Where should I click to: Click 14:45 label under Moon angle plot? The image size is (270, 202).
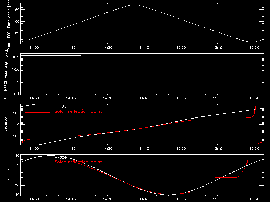[x=144, y=98]
